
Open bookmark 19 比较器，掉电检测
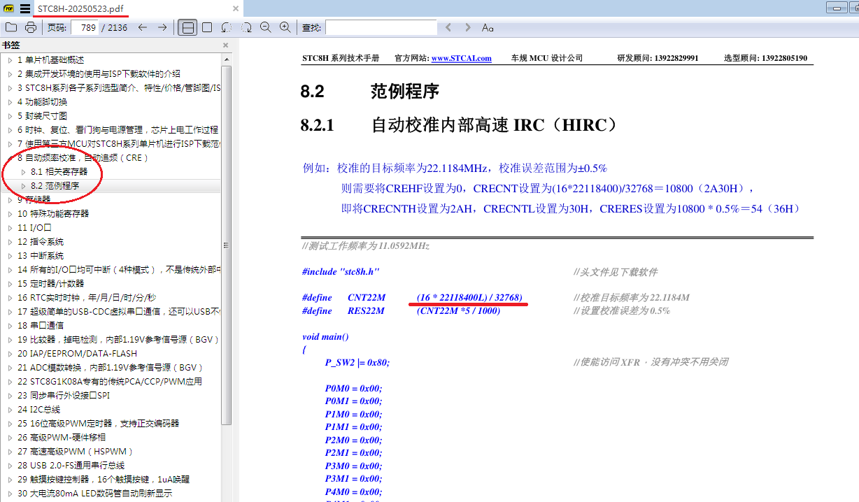(118, 339)
